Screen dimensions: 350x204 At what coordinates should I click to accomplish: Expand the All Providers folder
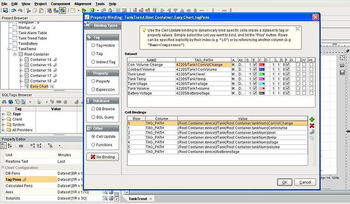click(3, 130)
